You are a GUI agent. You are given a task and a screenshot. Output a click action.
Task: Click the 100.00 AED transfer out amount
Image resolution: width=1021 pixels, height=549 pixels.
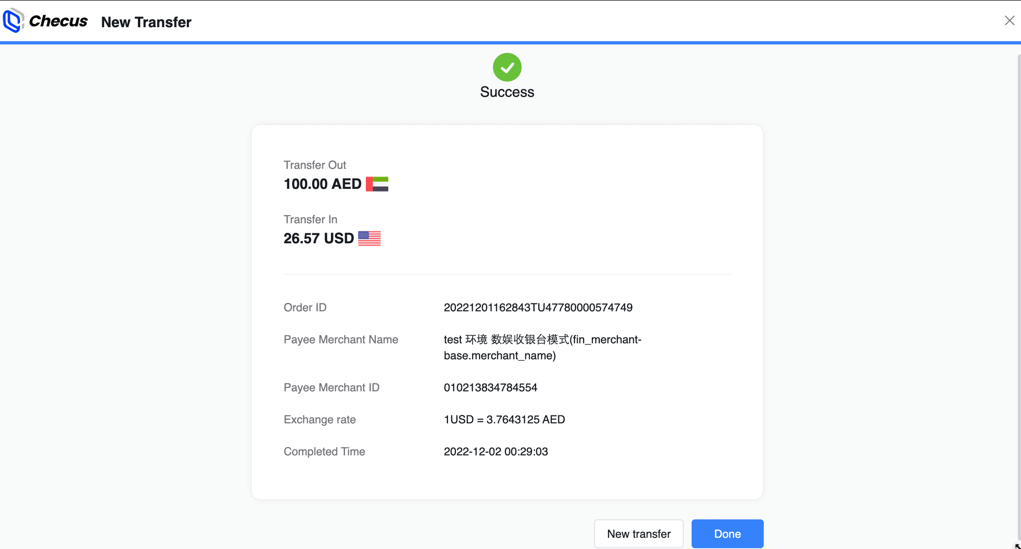pyautogui.click(x=323, y=184)
